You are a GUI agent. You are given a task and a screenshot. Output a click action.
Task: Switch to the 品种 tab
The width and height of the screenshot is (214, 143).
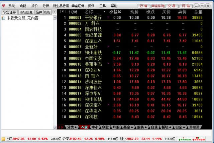(39, 12)
